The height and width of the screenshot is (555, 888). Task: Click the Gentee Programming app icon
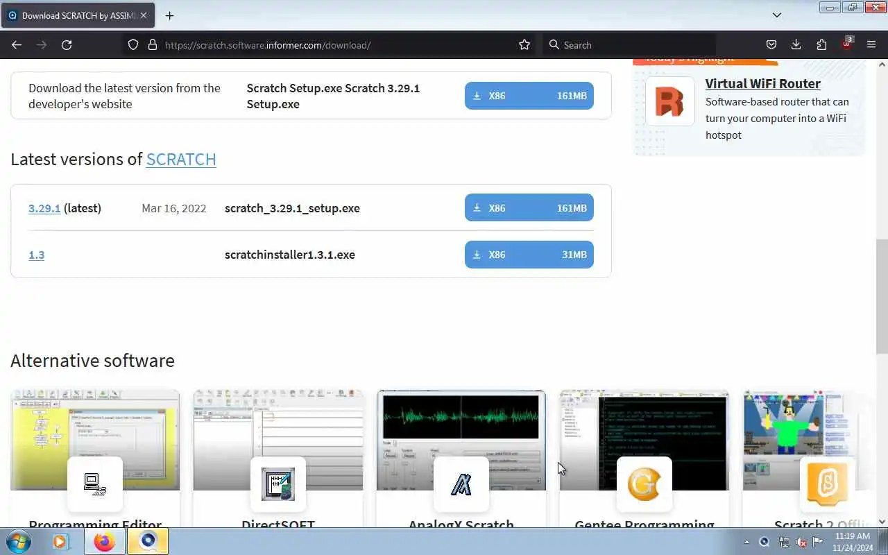tap(644, 484)
